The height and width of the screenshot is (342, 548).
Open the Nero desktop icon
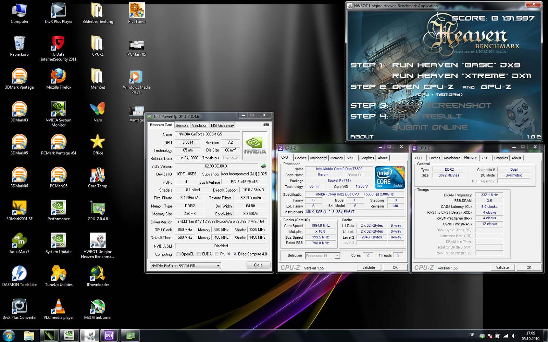(x=98, y=112)
